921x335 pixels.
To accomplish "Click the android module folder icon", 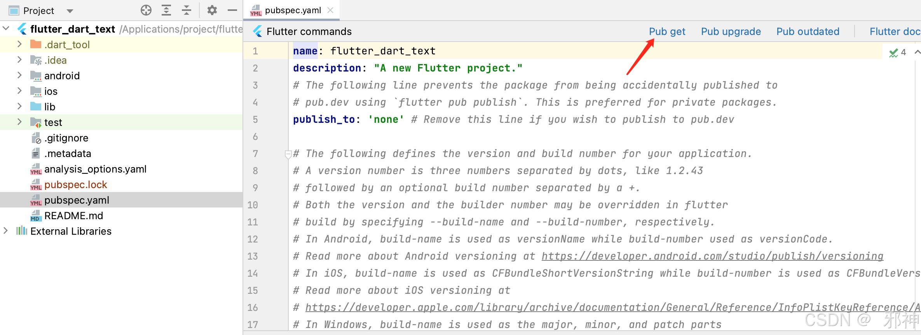I will [x=36, y=76].
